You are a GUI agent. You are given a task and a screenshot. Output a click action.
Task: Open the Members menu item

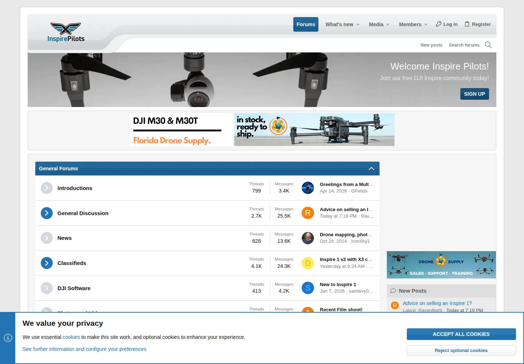pos(410,24)
